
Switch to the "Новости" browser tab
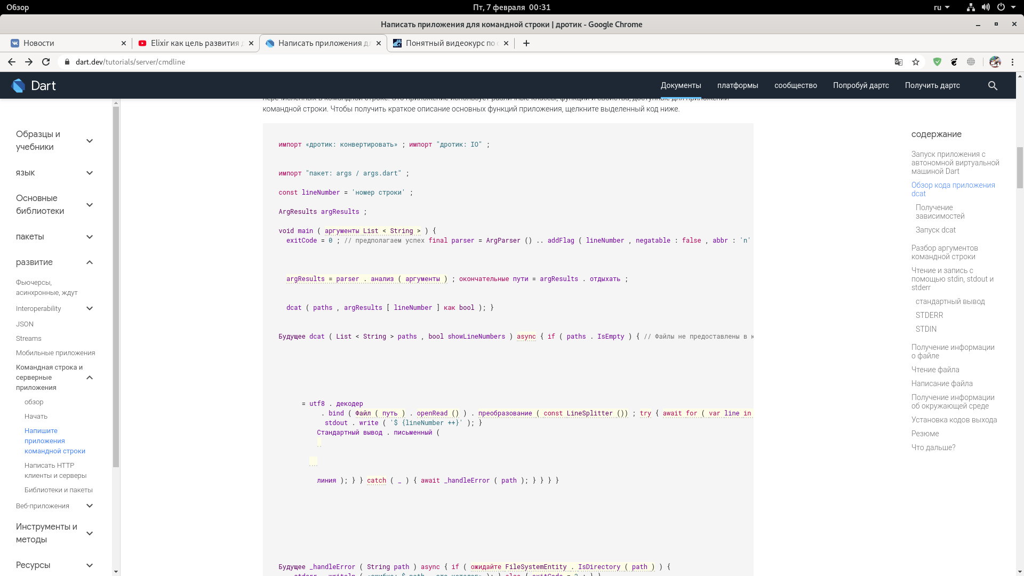pyautogui.click(x=67, y=43)
